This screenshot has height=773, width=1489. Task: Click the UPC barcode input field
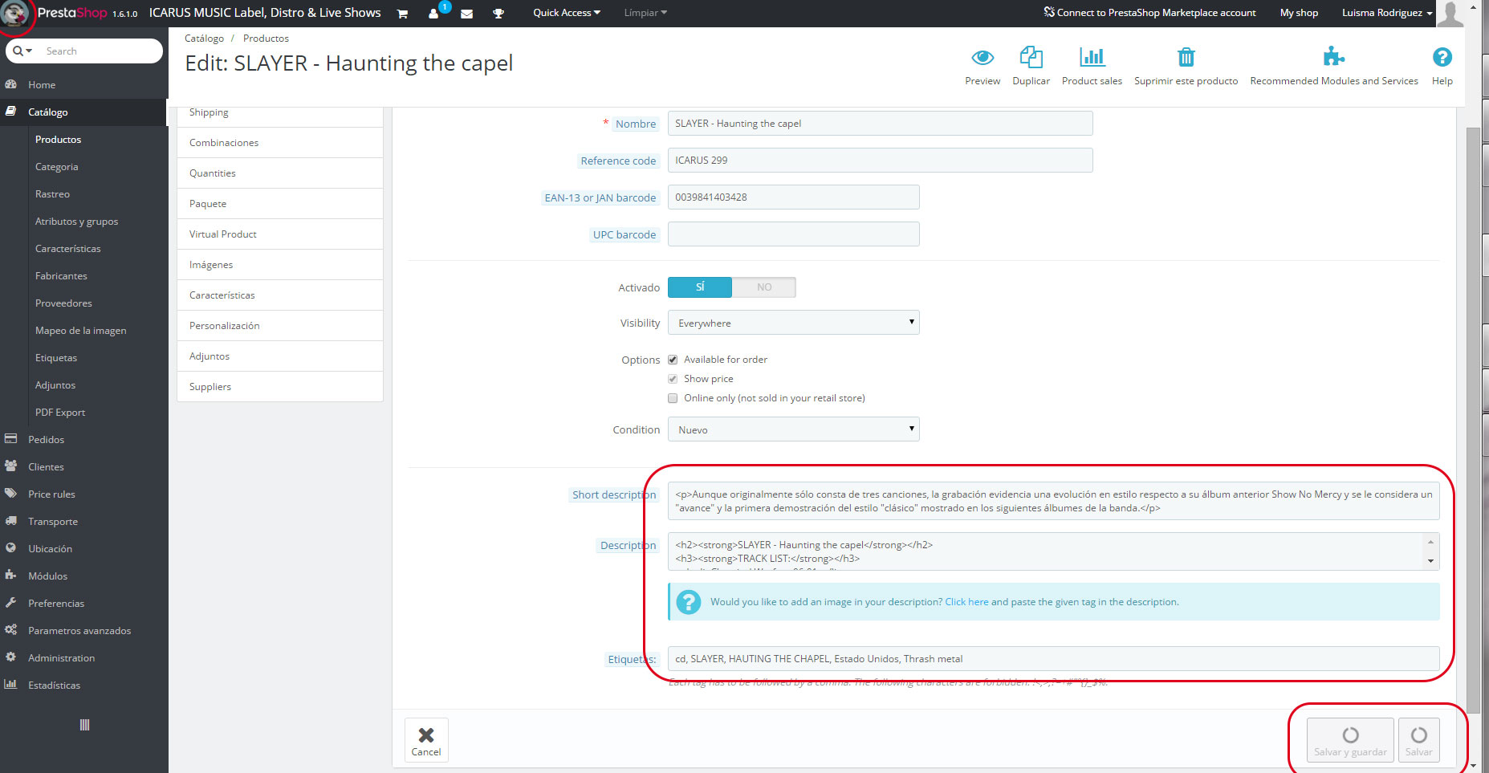(x=794, y=234)
